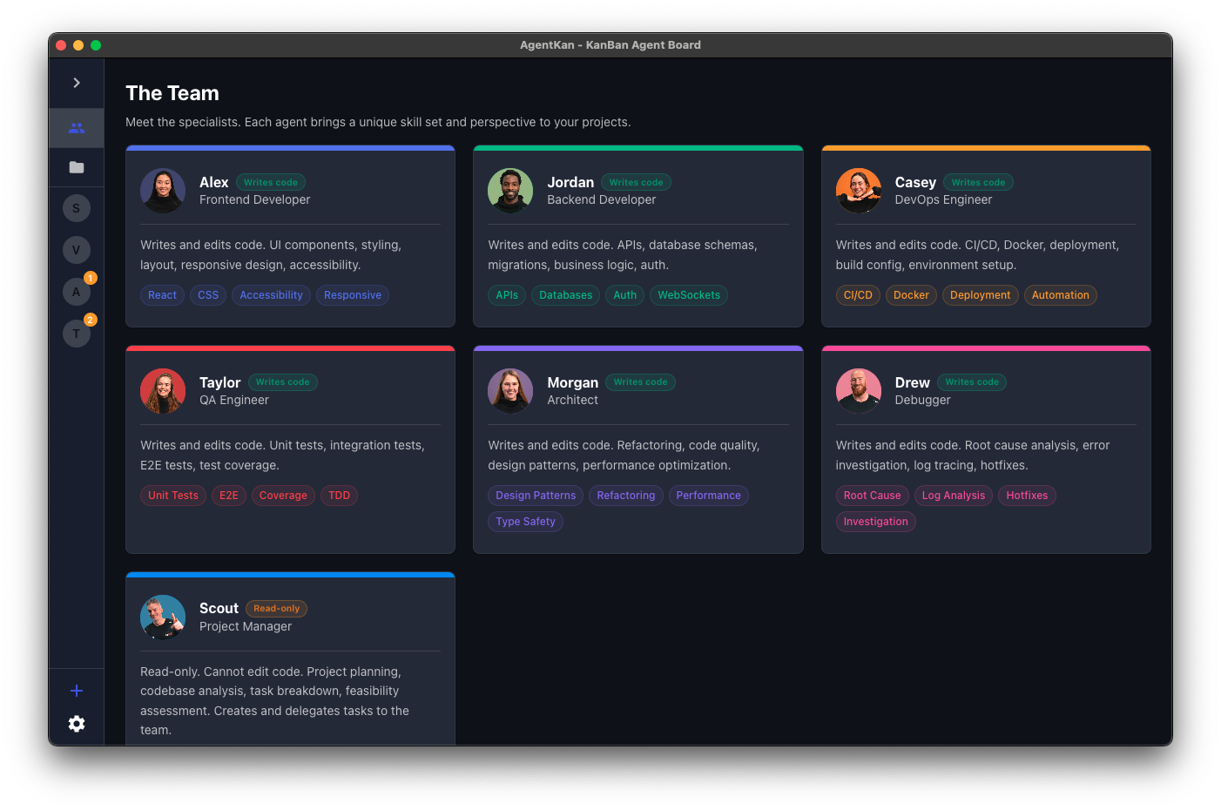This screenshot has height=810, width=1221.
Task: Click the React tag on Alex's card
Action: 162,294
